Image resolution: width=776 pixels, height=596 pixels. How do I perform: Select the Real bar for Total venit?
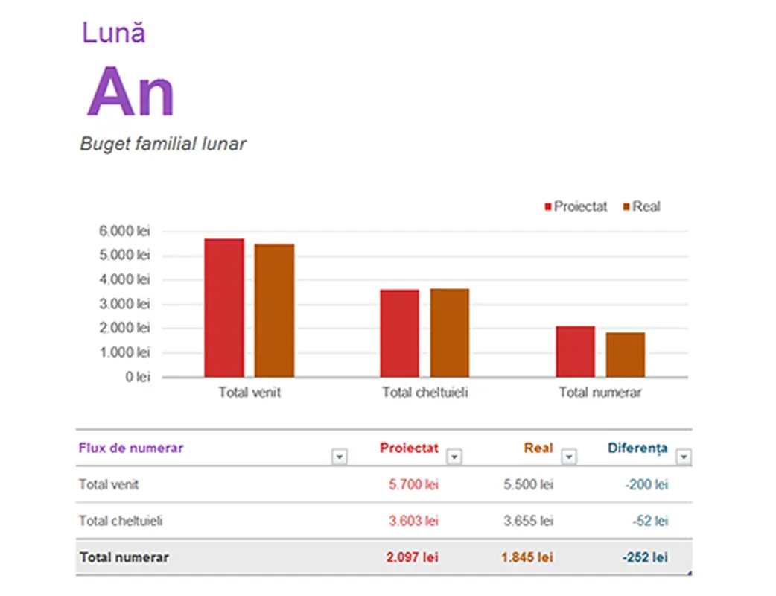click(274, 311)
